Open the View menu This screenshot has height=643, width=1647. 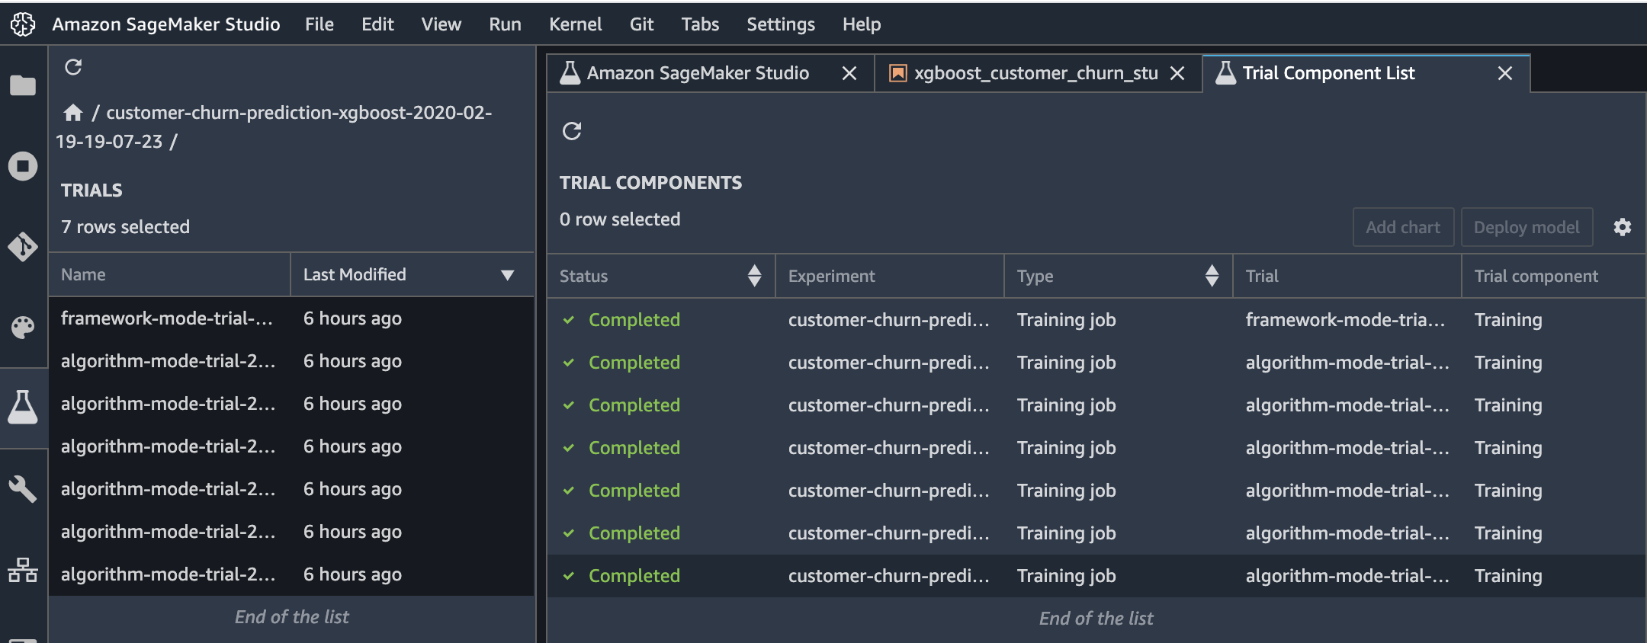coord(441,24)
